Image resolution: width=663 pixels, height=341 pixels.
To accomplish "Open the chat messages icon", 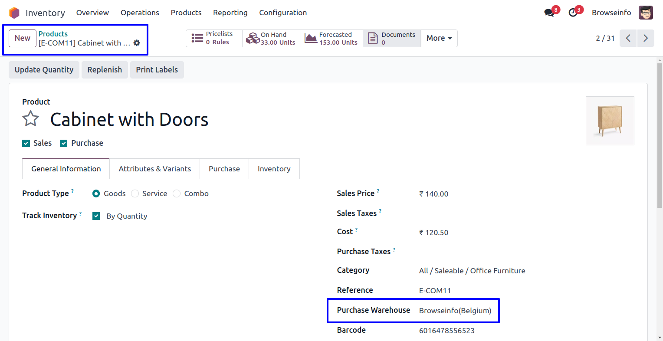I will [549, 13].
